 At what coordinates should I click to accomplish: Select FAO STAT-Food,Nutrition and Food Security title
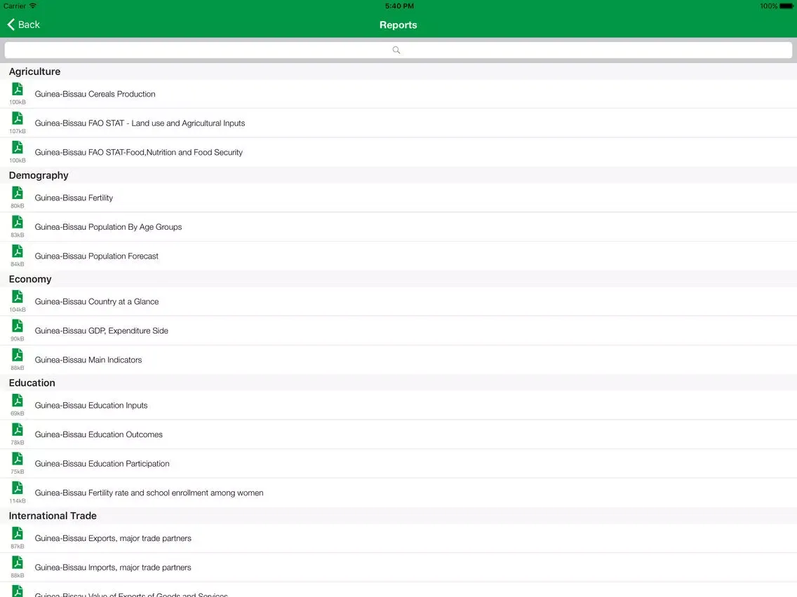point(139,152)
